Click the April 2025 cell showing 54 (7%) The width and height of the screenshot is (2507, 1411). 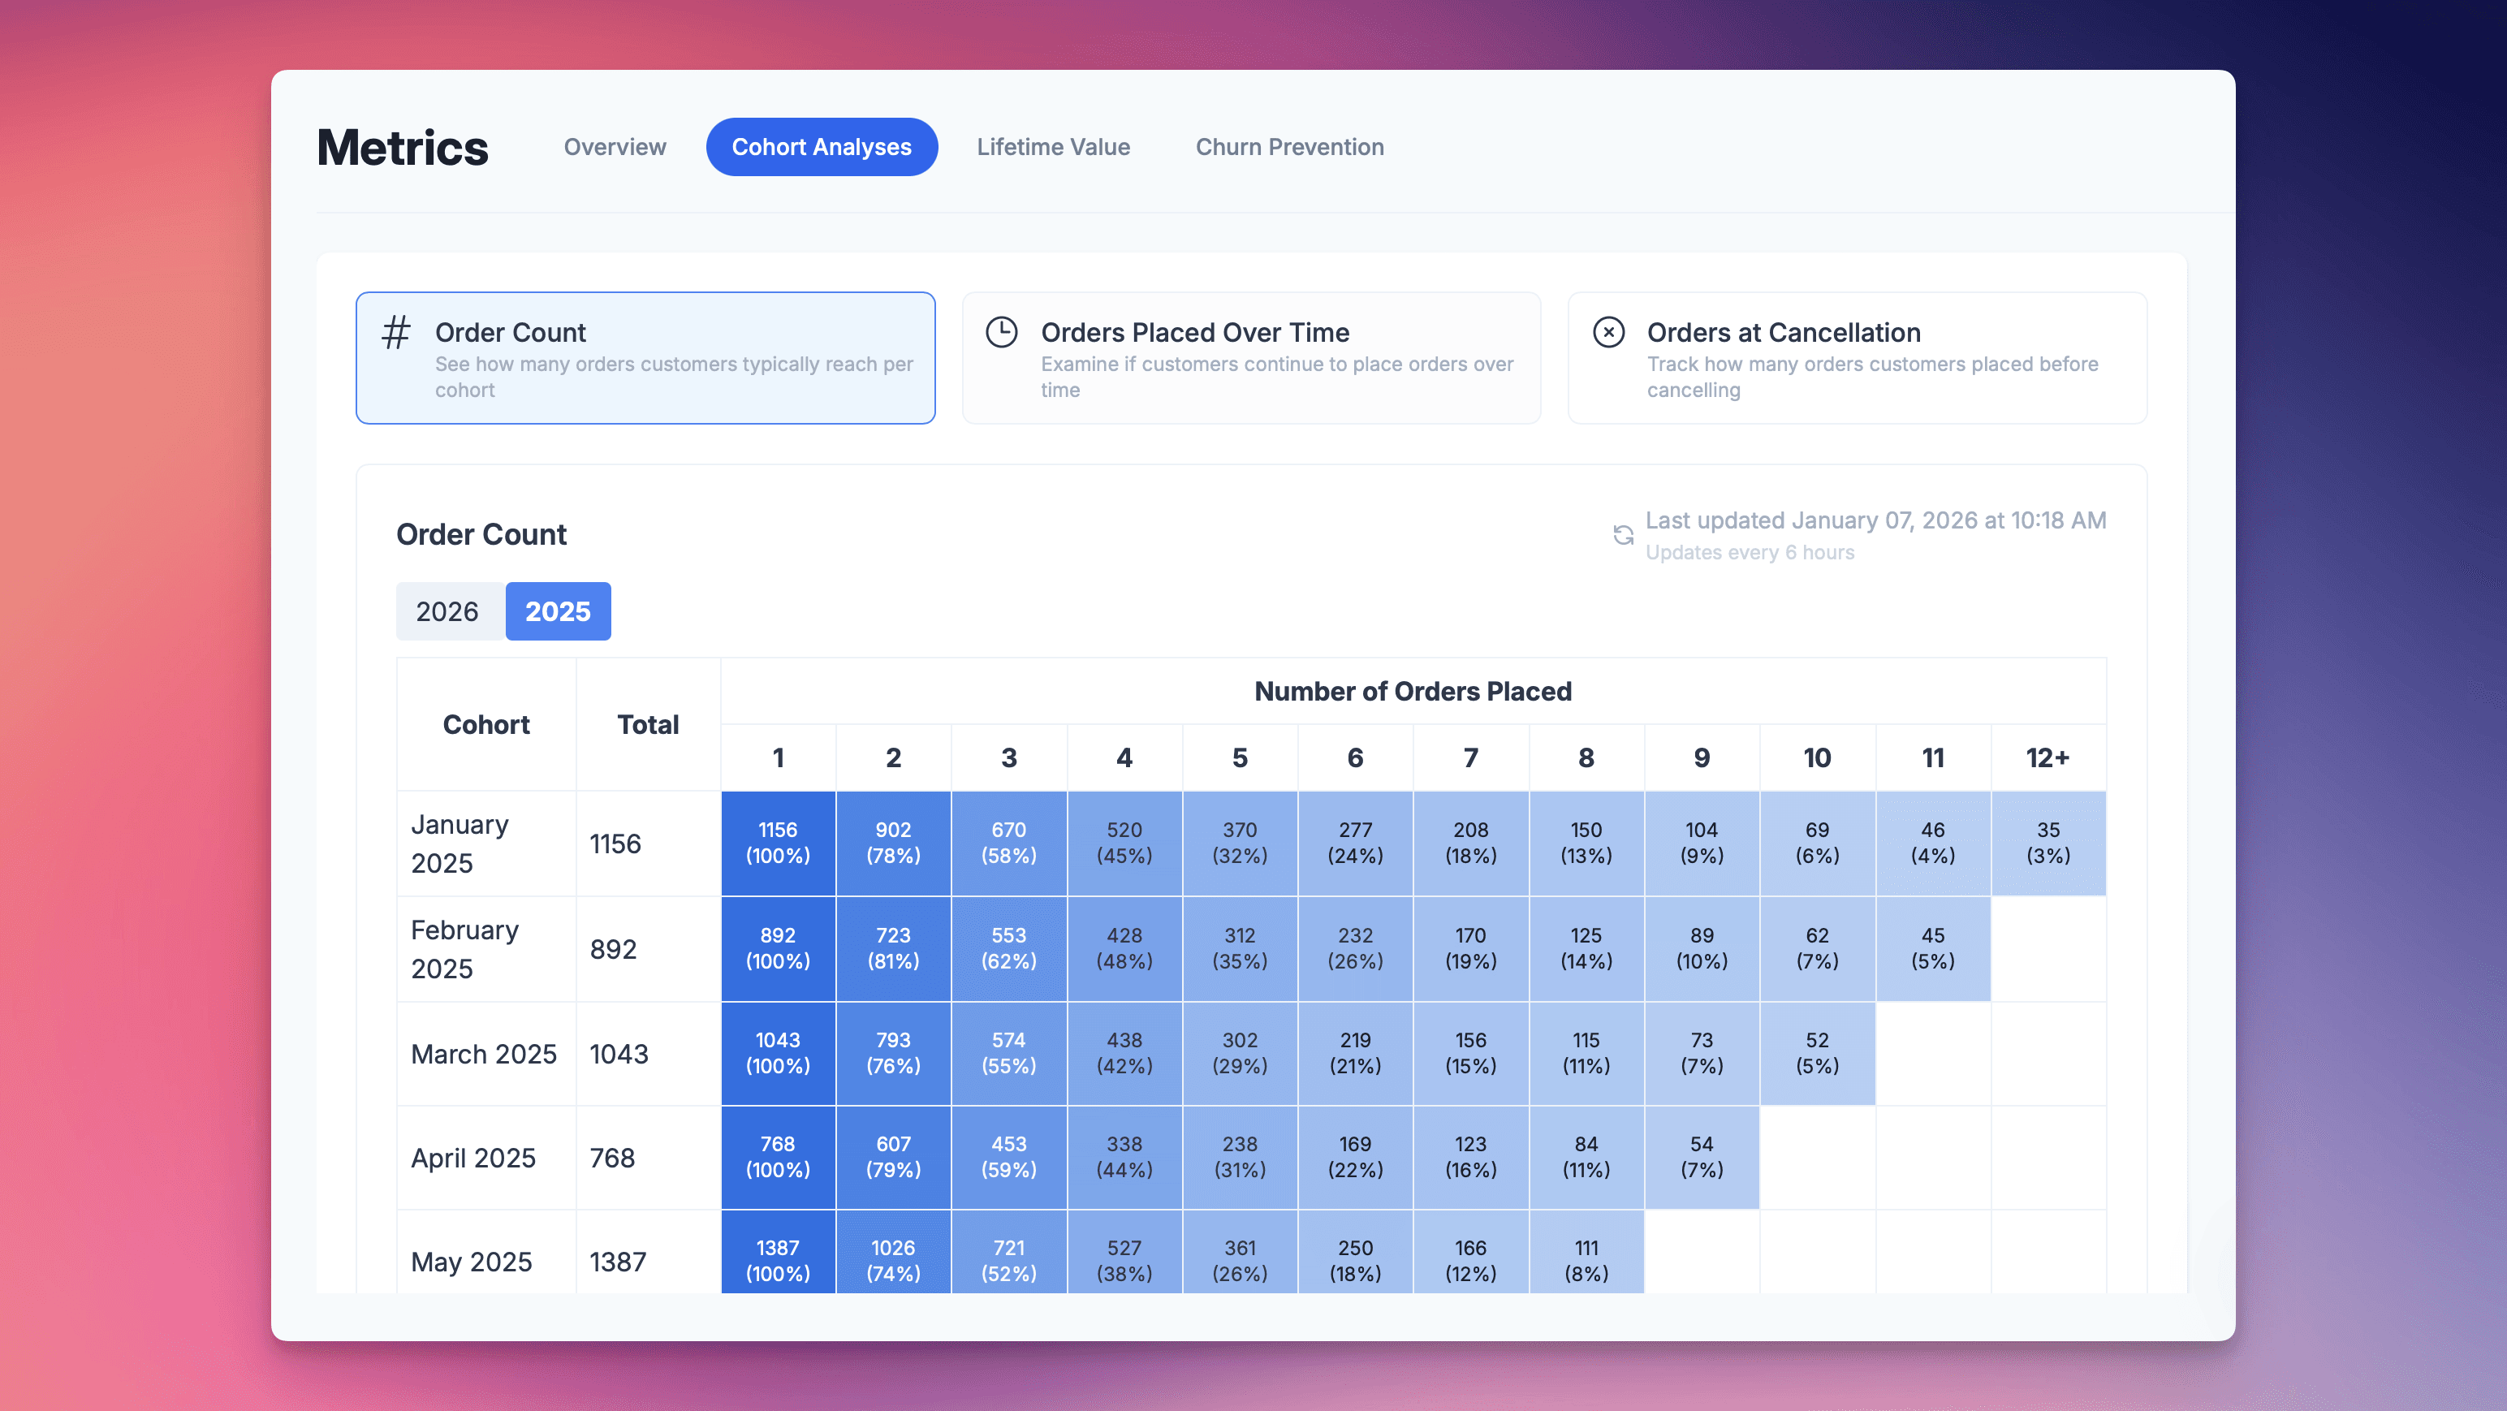tap(1700, 1157)
